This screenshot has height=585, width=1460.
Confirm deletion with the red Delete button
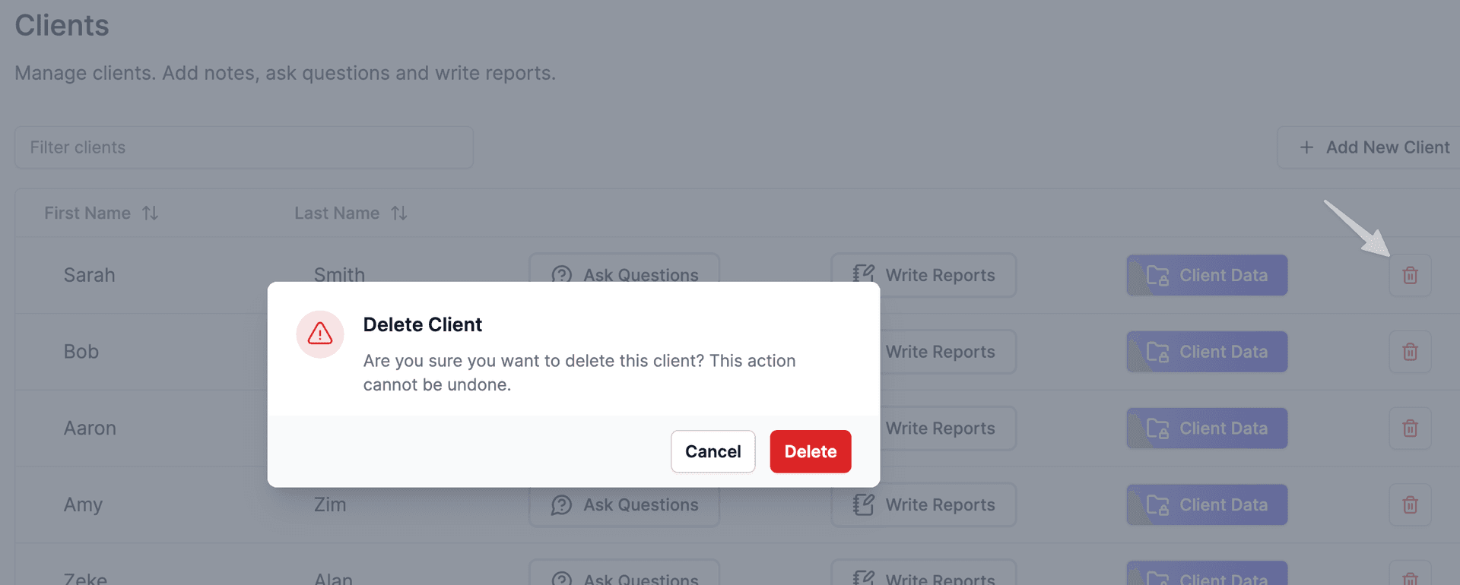pos(810,451)
